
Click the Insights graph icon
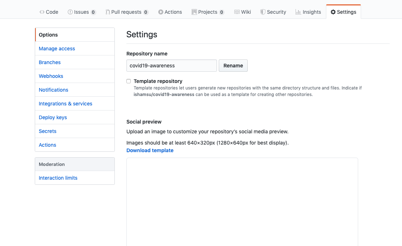point(297,12)
